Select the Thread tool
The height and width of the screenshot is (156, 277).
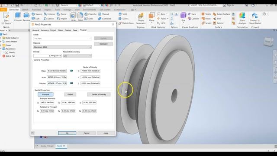[x=104, y=14]
